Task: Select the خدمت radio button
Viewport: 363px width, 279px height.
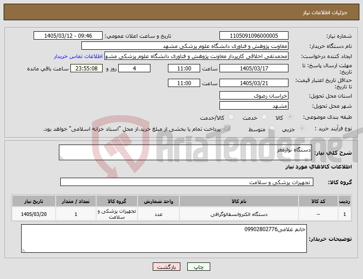Action: coord(264,117)
